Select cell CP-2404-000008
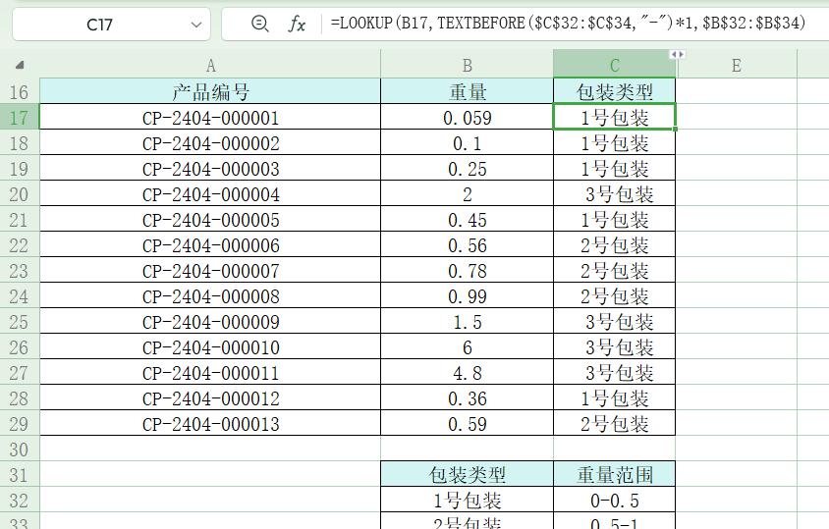 [x=210, y=296]
